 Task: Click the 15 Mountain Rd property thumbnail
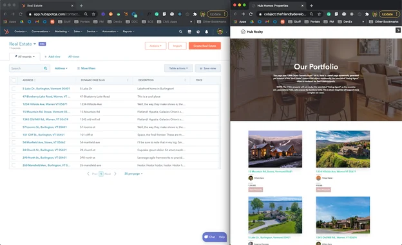pyautogui.click(x=275, y=149)
